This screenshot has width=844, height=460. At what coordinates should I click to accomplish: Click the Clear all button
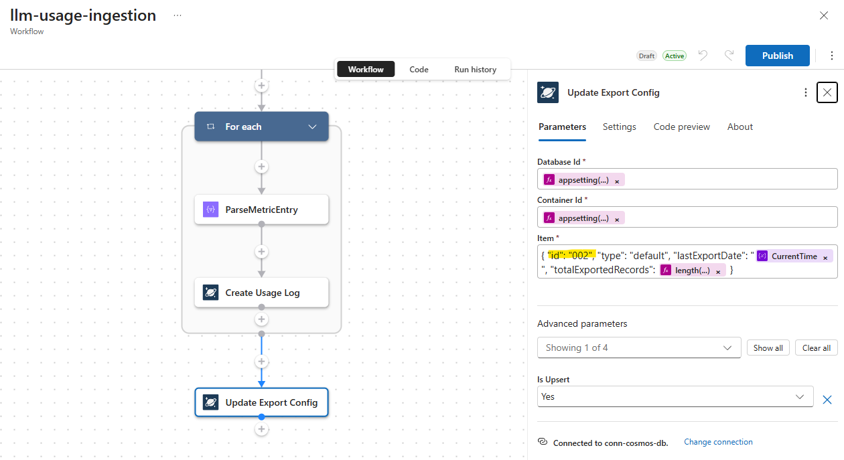point(817,348)
